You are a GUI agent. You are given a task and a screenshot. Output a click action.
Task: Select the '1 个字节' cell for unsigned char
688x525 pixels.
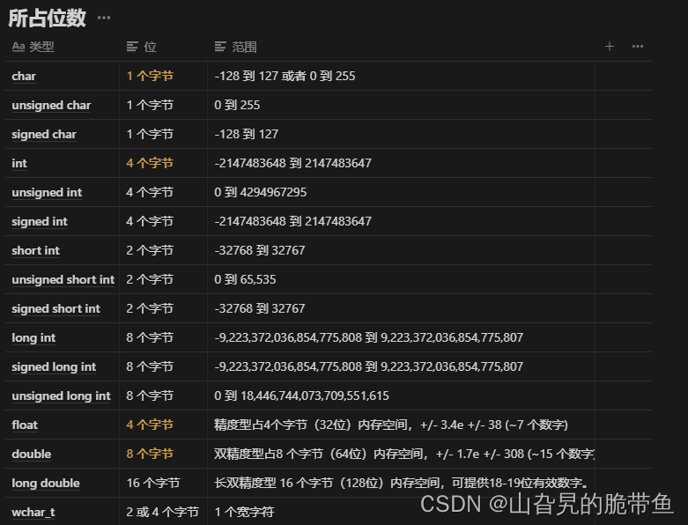point(163,105)
